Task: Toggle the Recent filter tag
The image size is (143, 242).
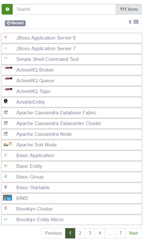Action: [15, 23]
